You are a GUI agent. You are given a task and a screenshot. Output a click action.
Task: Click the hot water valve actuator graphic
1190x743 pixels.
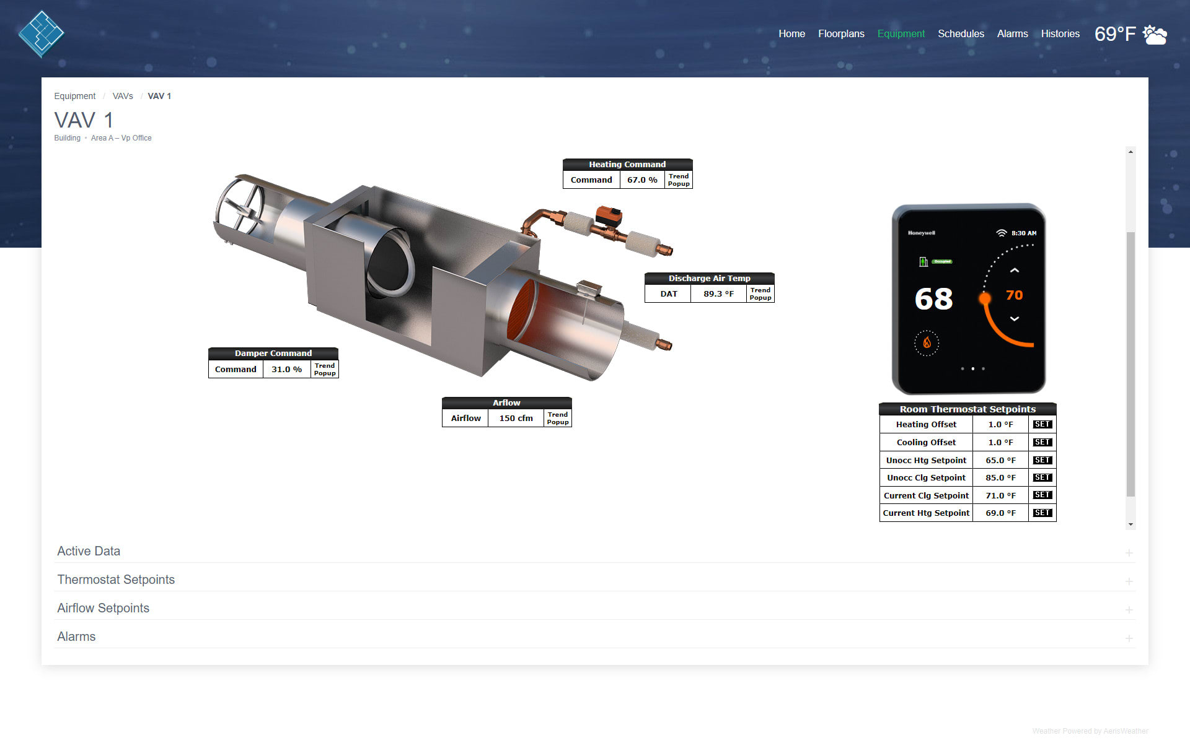tap(609, 216)
